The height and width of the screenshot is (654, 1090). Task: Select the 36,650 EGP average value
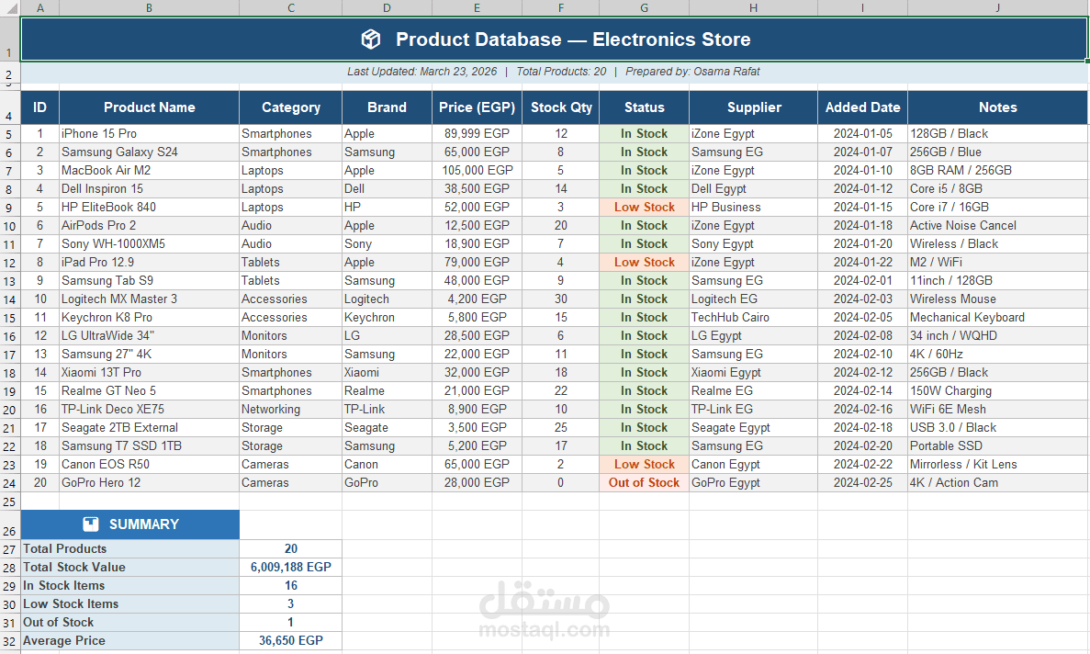coord(290,641)
